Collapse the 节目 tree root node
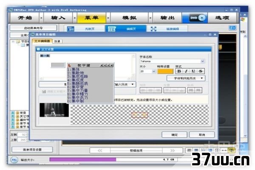This screenshot has height=170, width=255. [x=13, y=42]
